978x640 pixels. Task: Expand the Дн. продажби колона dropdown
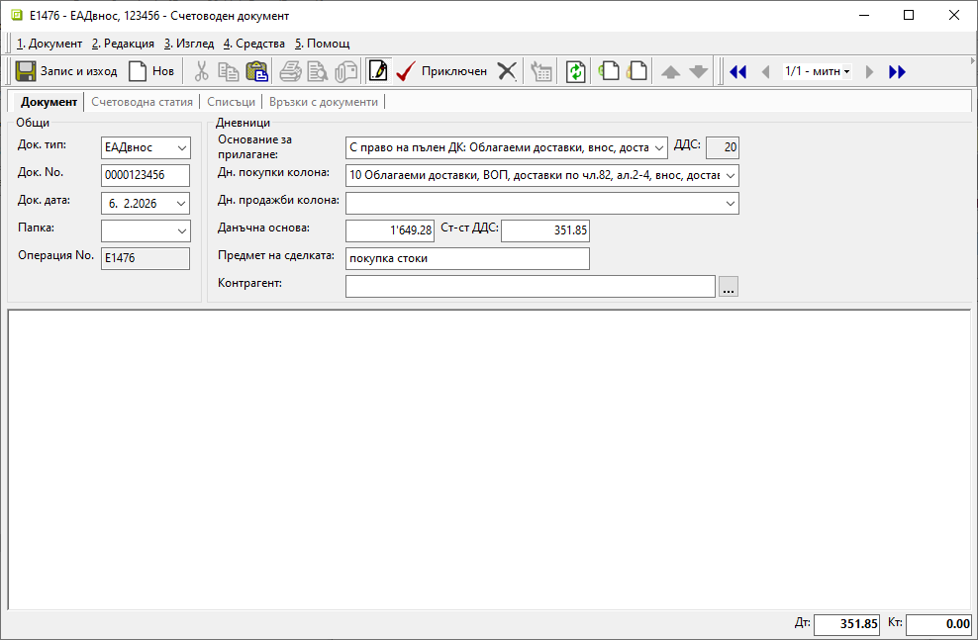(731, 203)
